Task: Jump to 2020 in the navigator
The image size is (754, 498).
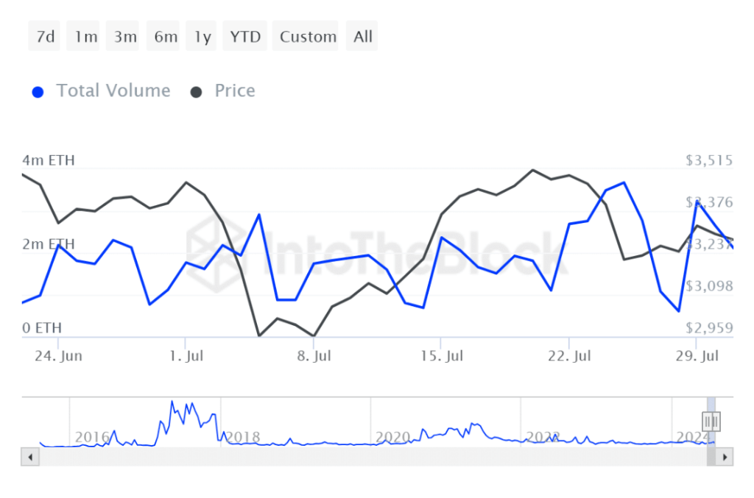Action: pyautogui.click(x=392, y=437)
